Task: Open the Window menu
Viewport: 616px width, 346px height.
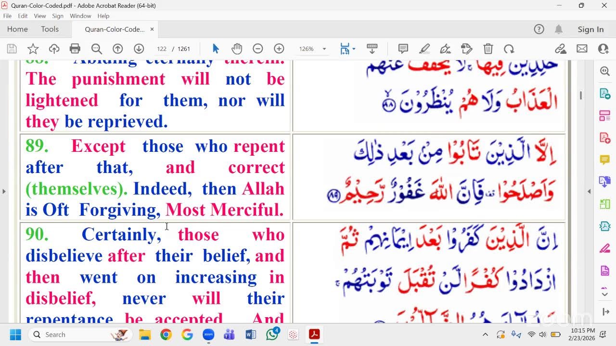Action: pos(80,16)
